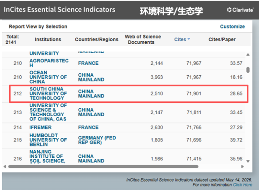The image size is (259, 190).
Task: Click CHINA MAINLAND in South China University row
Action: click(x=91, y=93)
